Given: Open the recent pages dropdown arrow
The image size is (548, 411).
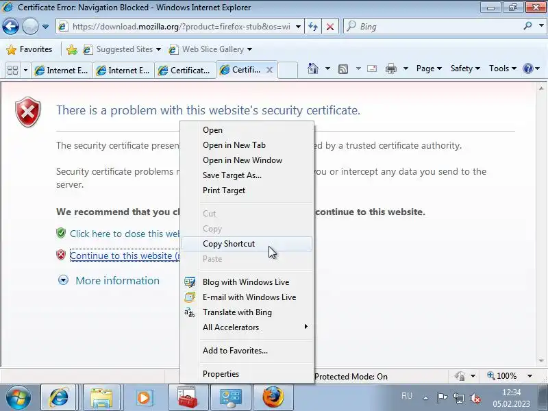Looking at the screenshot, I should coord(45,27).
